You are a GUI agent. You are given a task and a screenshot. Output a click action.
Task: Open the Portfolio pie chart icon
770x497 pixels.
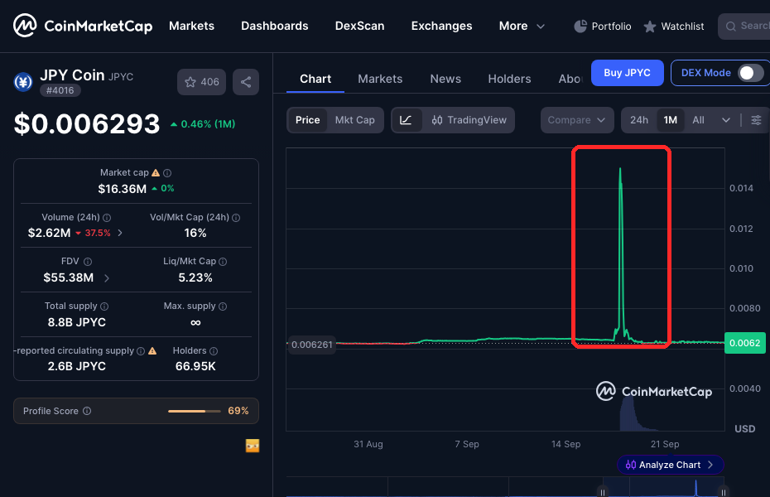[x=580, y=26]
